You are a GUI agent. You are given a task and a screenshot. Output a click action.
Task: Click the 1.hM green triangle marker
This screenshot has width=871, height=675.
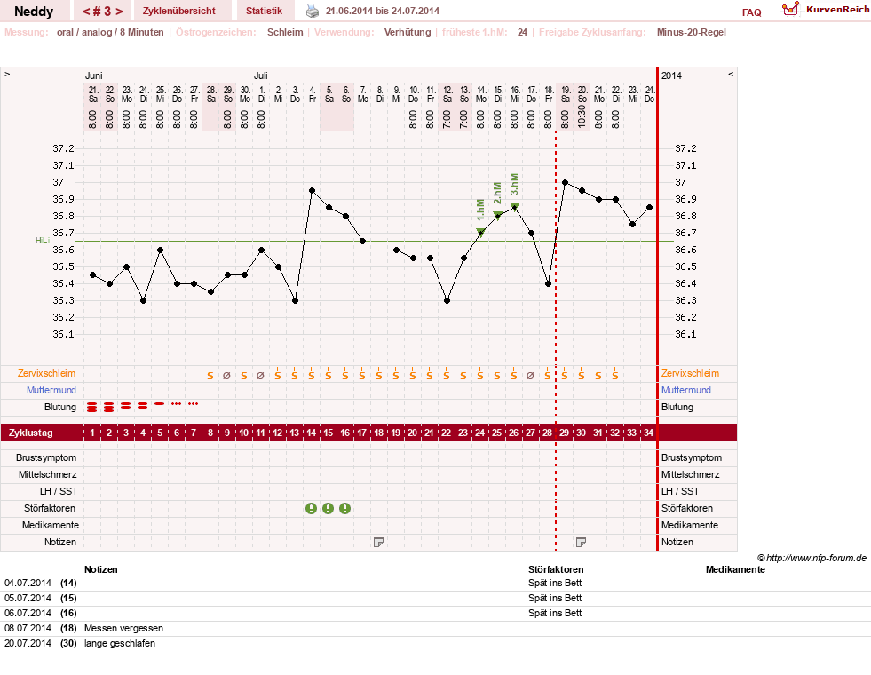(x=480, y=232)
